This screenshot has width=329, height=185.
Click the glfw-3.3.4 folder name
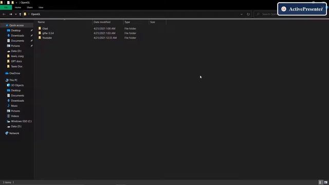(48, 33)
